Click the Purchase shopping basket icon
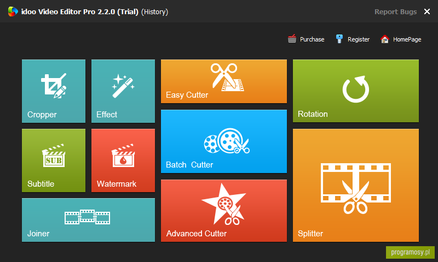Image resolution: width=438 pixels, height=262 pixels. [x=292, y=39]
